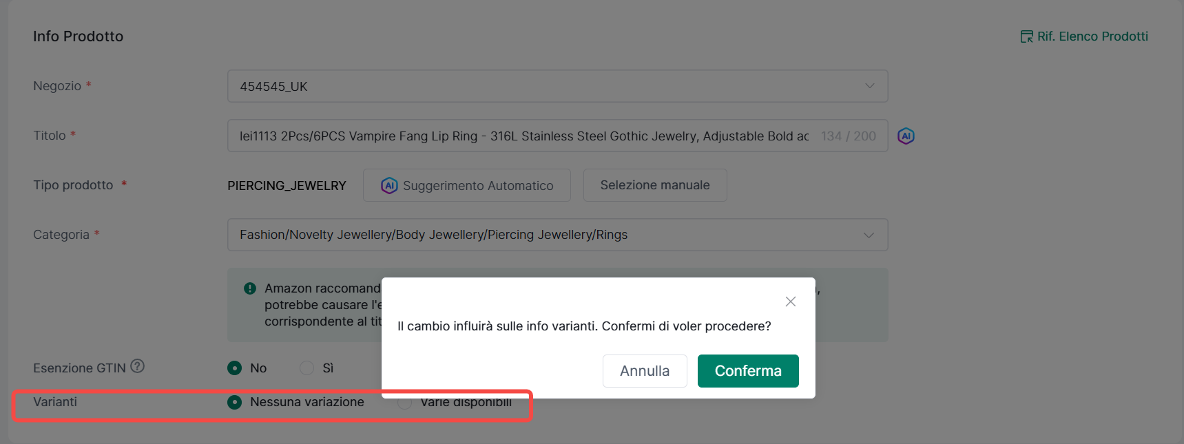Click into the Titolo text field
Screen dimensions: 1184x444
[523, 136]
